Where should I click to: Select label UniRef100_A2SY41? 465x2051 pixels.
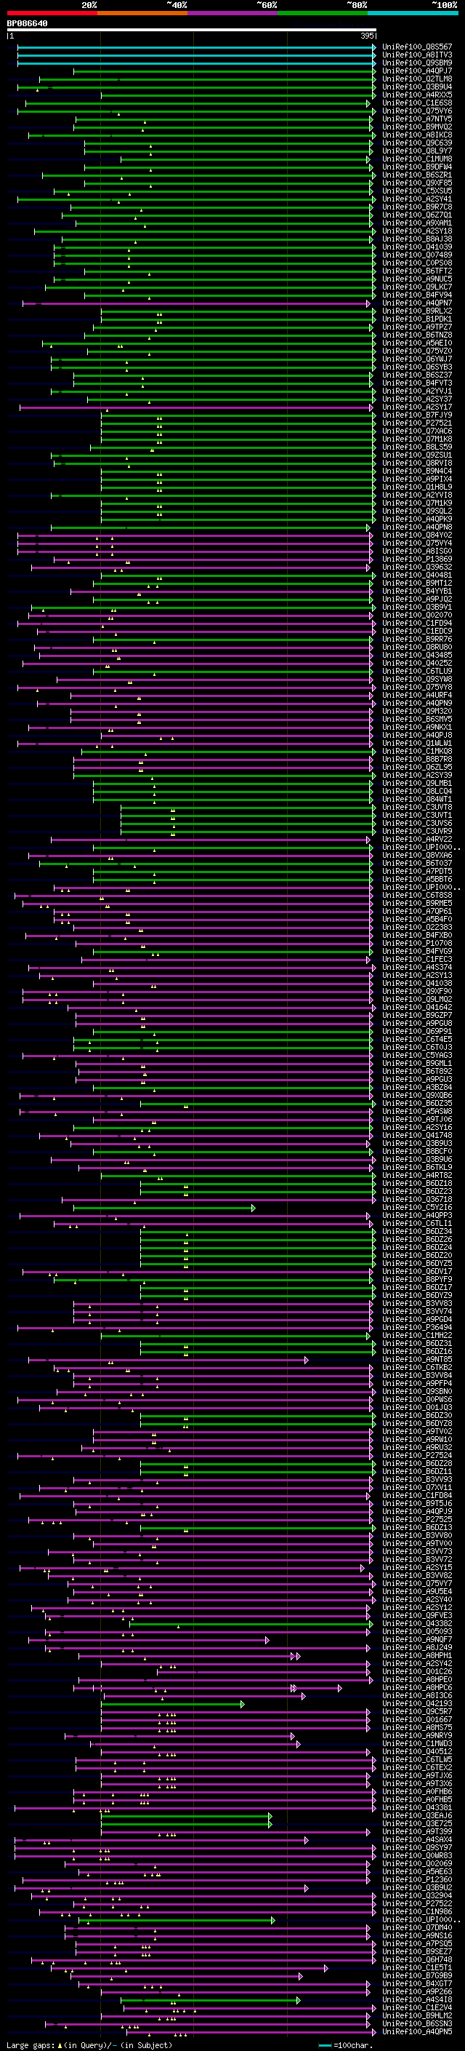(417, 199)
